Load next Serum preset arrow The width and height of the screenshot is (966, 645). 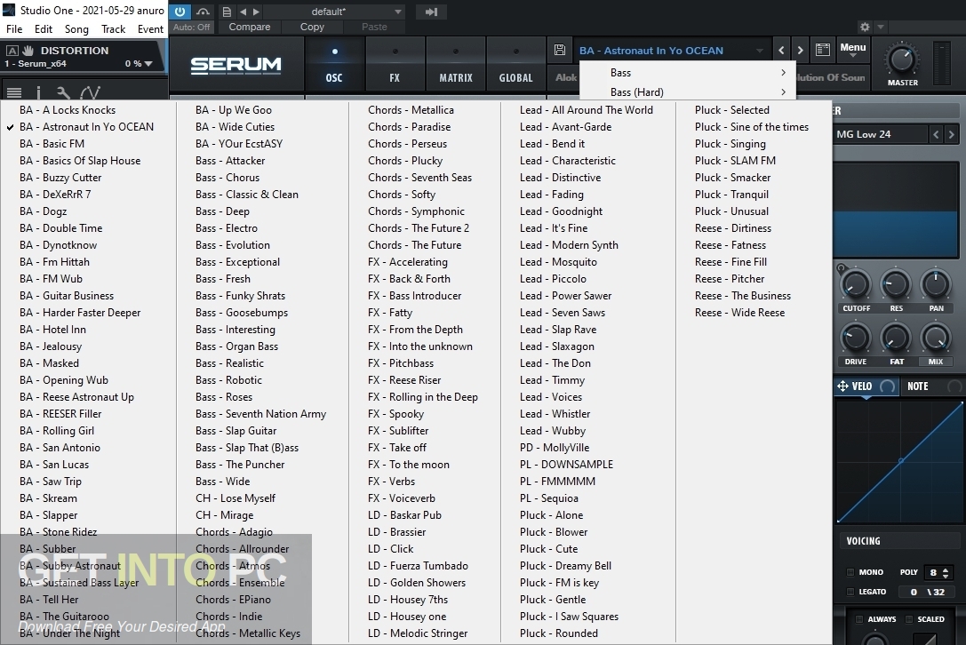click(x=800, y=51)
